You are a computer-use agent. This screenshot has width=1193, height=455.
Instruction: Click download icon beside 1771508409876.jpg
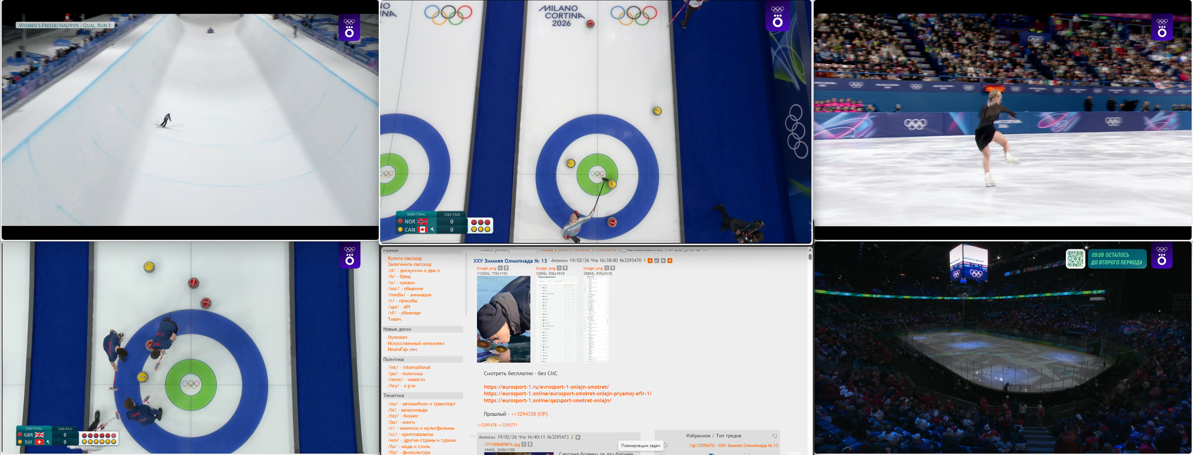tap(530, 444)
